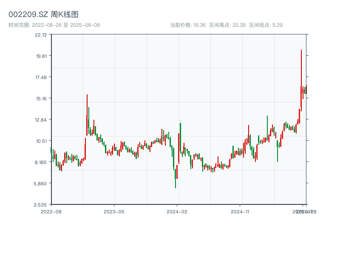
Task: Click the 时间范围 date range text
Action: 54,25
